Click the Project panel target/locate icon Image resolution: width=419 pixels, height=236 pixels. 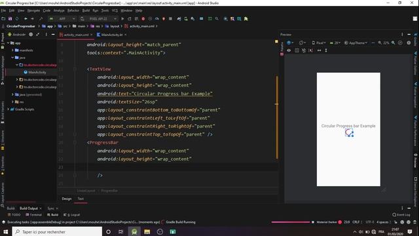[31, 35]
